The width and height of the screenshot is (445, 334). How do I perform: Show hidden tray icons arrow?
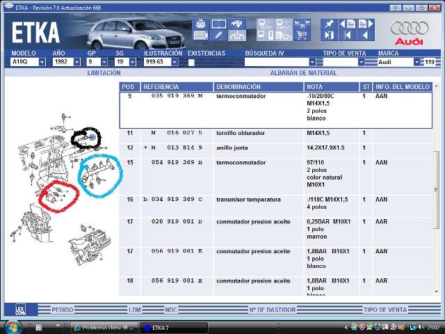(346, 328)
